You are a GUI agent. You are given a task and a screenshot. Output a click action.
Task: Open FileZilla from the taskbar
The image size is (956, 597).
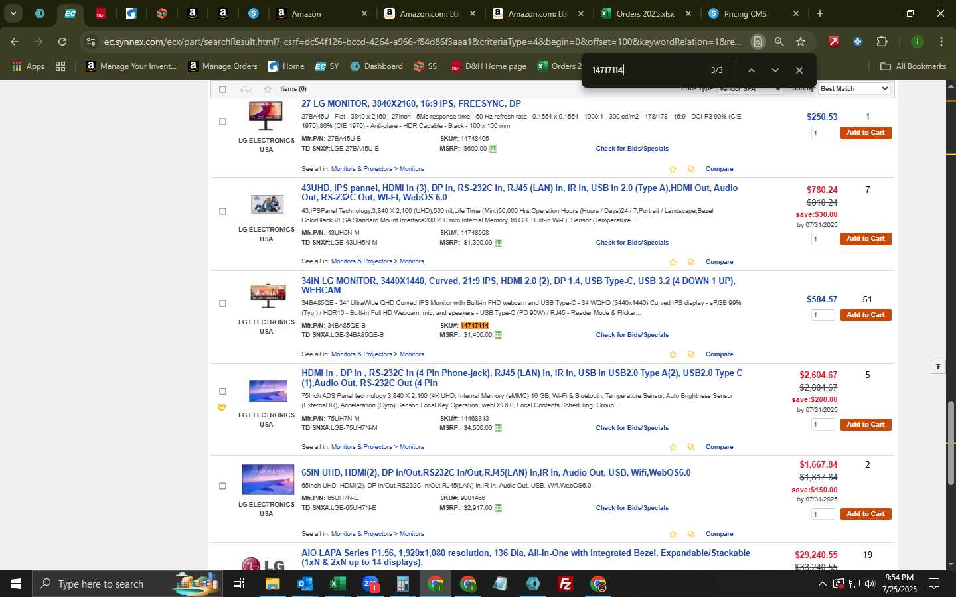[x=566, y=584]
